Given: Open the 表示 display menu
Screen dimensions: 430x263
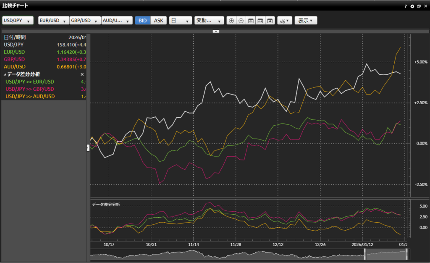Looking at the screenshot, I should coord(306,21).
